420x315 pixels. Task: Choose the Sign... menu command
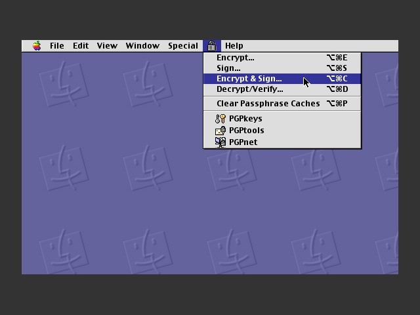[x=282, y=68]
